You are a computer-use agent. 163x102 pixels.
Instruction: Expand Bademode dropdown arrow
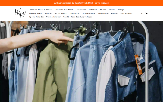coord(80,13)
